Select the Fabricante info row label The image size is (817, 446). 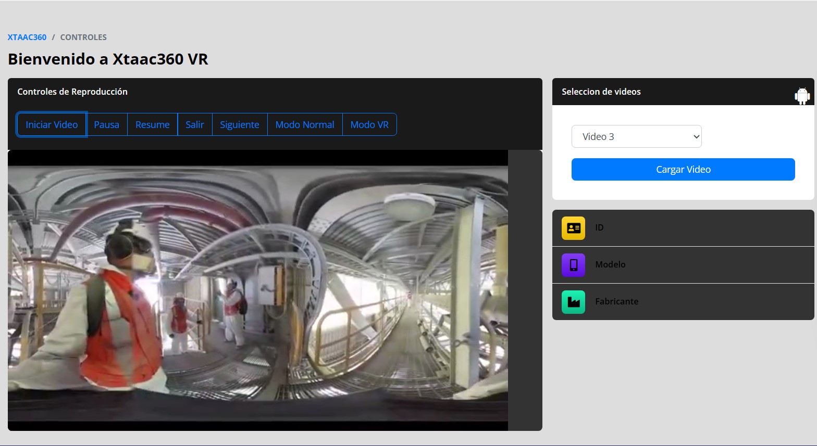click(x=616, y=302)
